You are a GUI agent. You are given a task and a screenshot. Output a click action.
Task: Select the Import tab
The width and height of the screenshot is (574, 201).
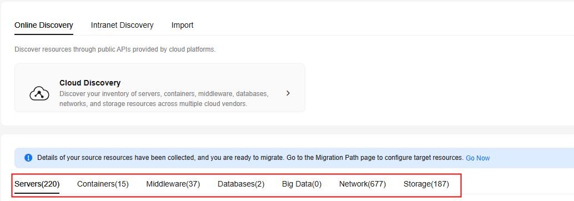[182, 25]
